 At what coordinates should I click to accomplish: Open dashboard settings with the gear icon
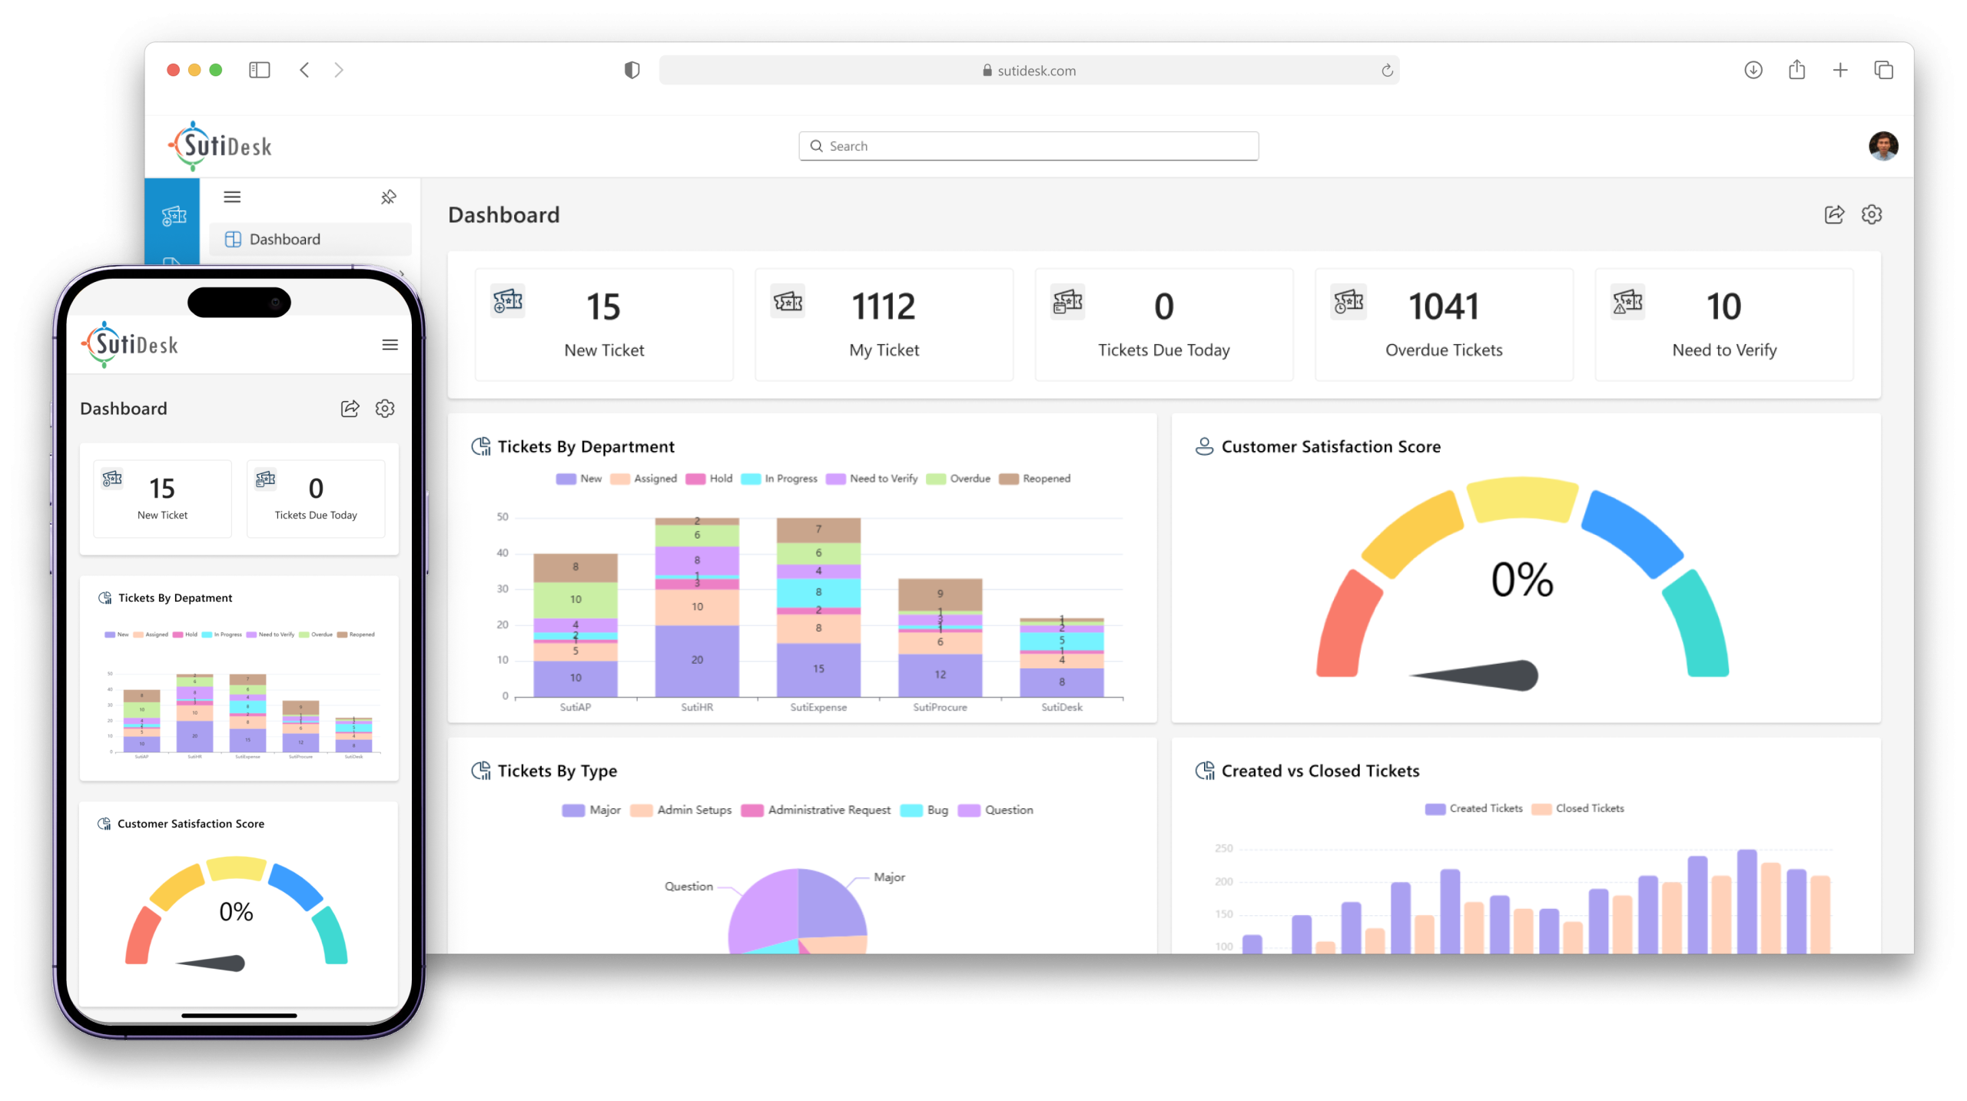pyautogui.click(x=1872, y=215)
